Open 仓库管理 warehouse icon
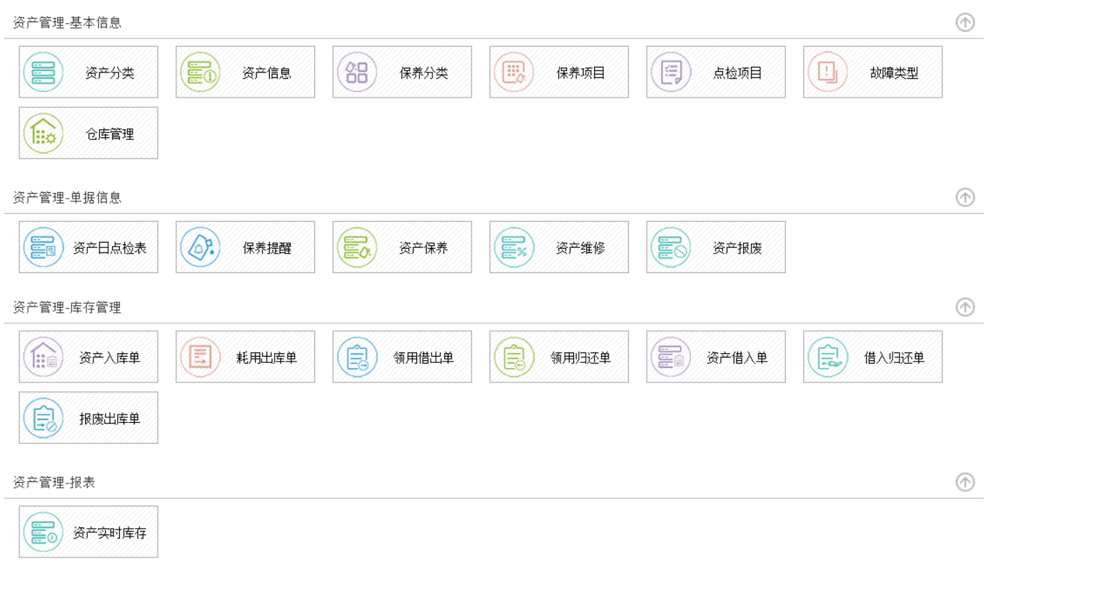 pos(43,133)
